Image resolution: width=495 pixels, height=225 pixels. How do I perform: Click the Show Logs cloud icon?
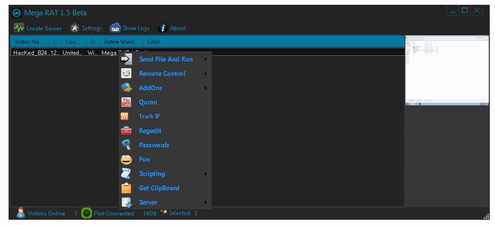[x=115, y=28]
